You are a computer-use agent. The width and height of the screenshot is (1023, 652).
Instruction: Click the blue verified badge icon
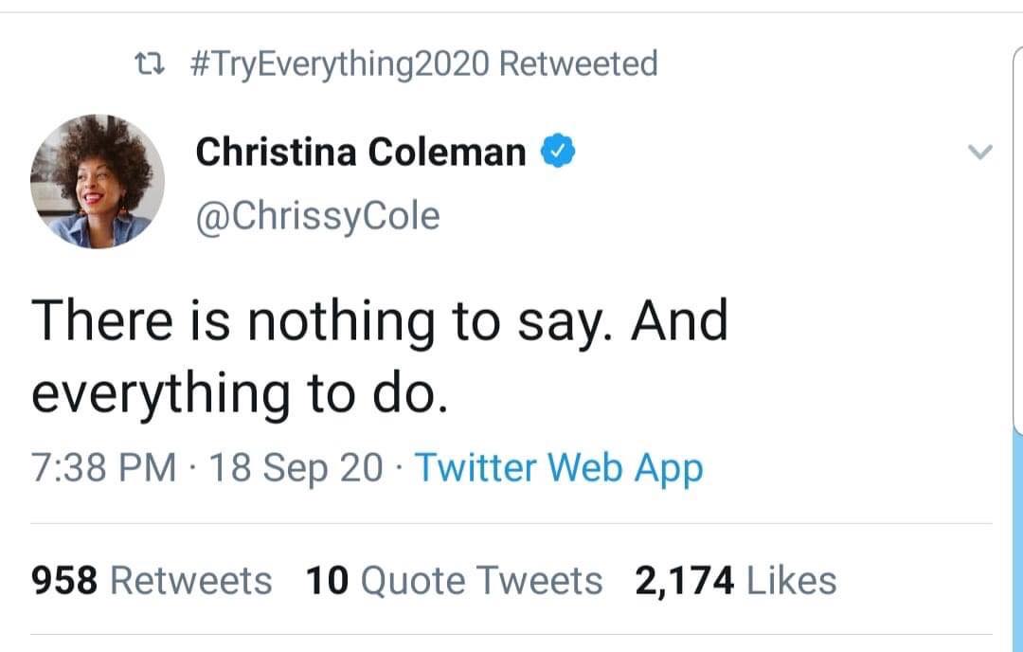click(x=558, y=151)
